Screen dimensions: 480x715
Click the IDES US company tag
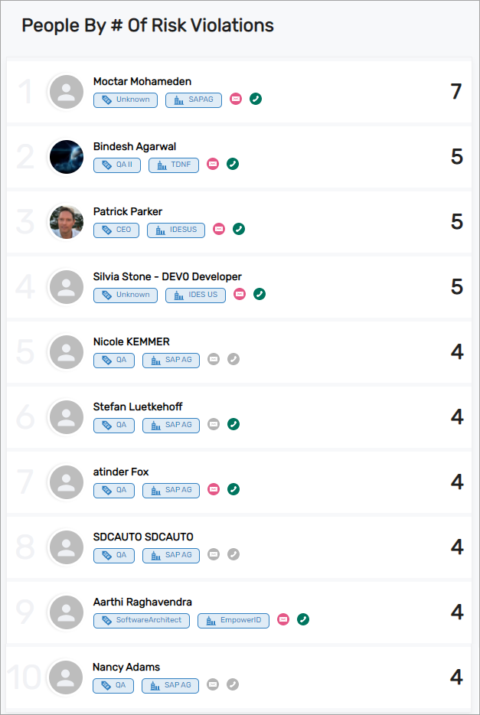(195, 295)
